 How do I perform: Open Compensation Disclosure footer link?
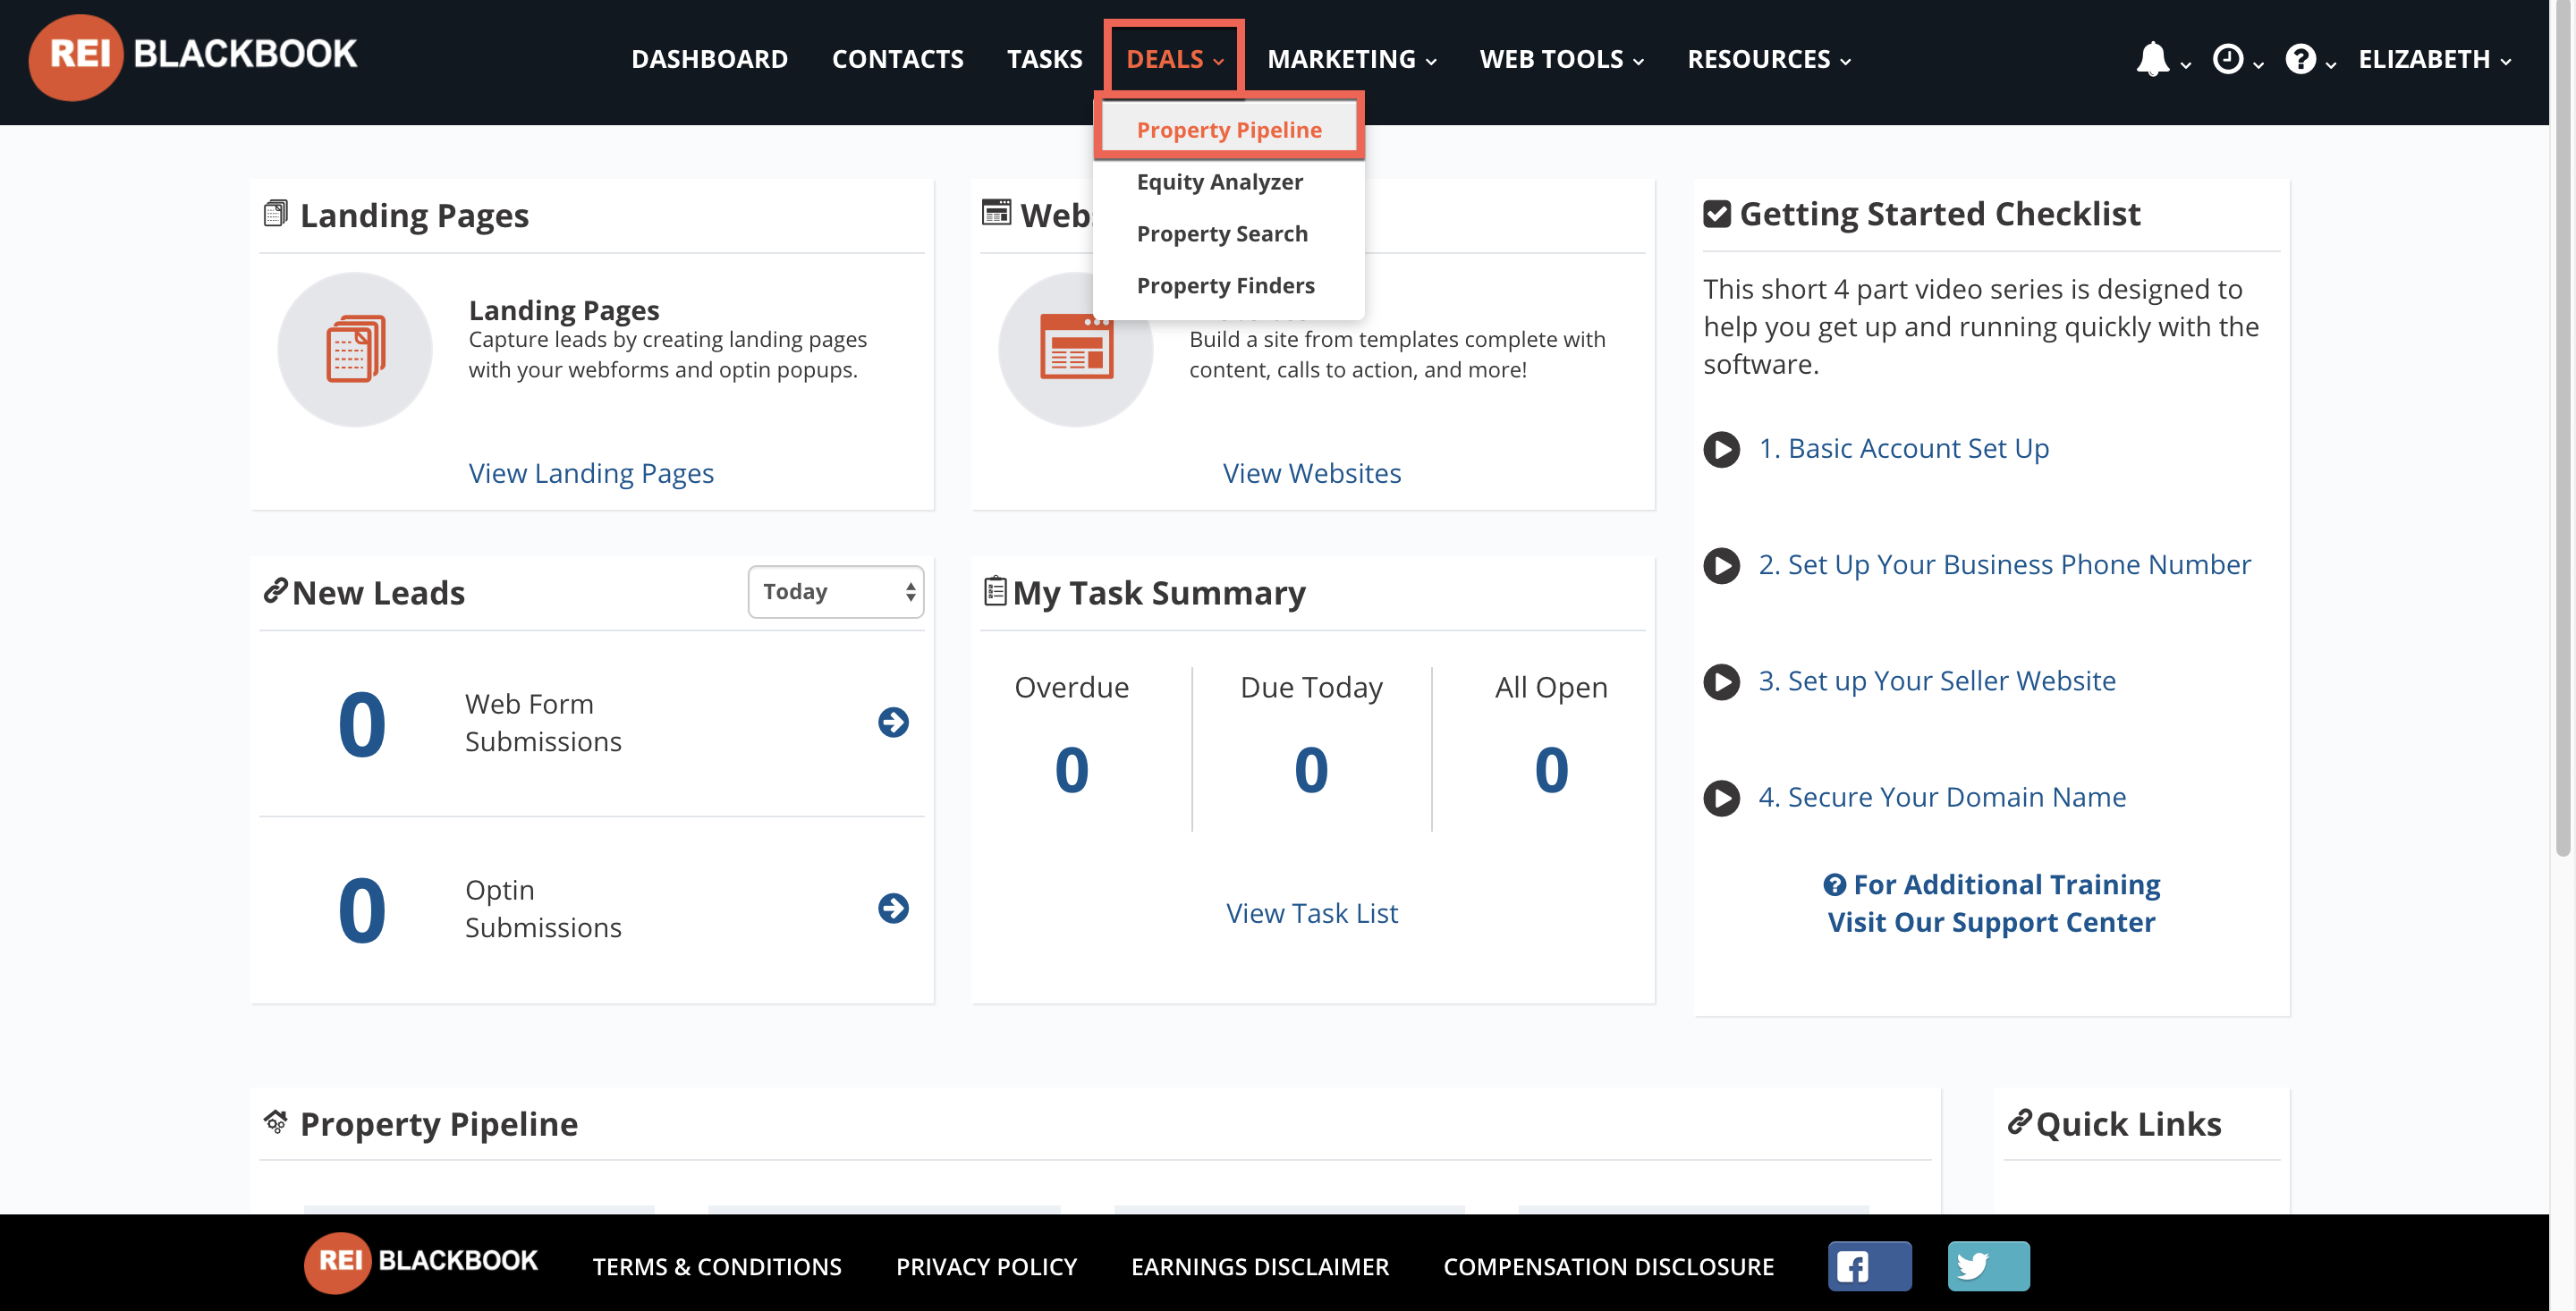coord(1608,1266)
